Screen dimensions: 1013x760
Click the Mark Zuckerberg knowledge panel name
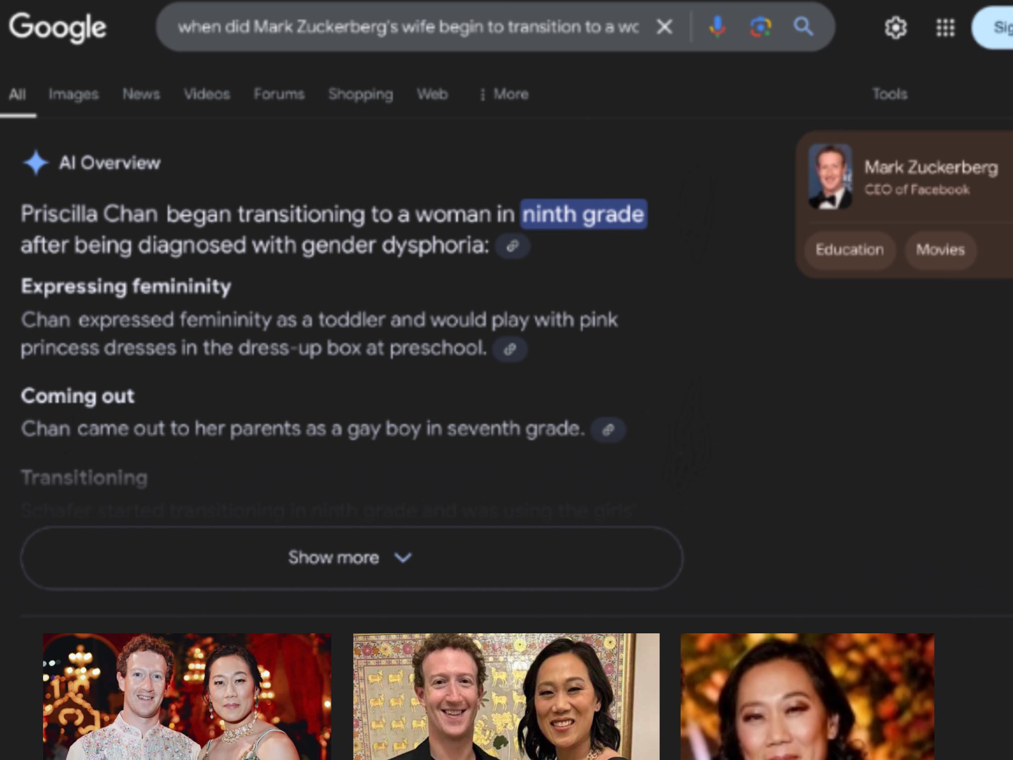click(931, 168)
